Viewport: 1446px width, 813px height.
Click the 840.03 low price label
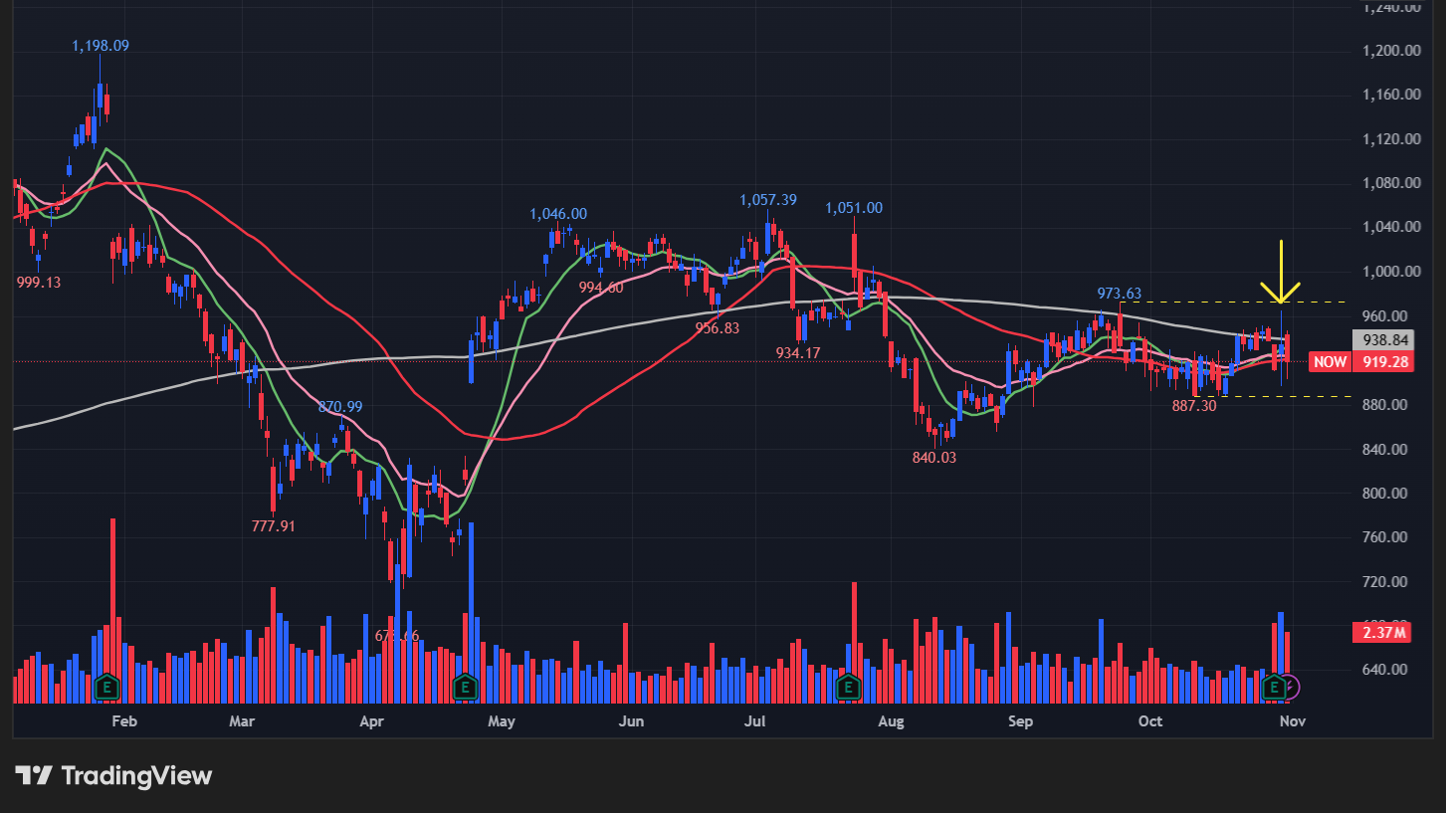click(x=933, y=458)
